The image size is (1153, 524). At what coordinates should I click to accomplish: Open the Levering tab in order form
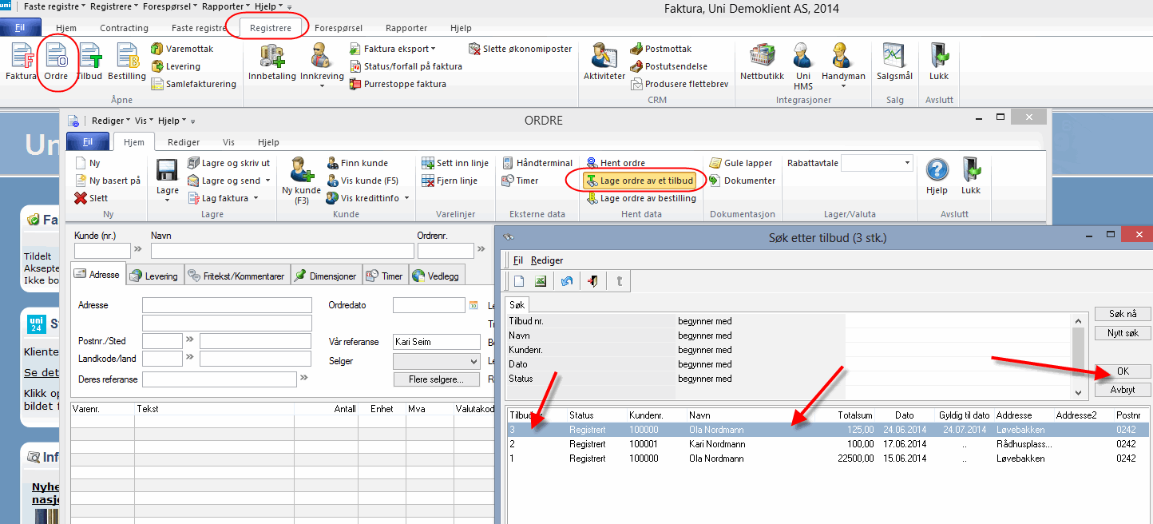pos(155,276)
